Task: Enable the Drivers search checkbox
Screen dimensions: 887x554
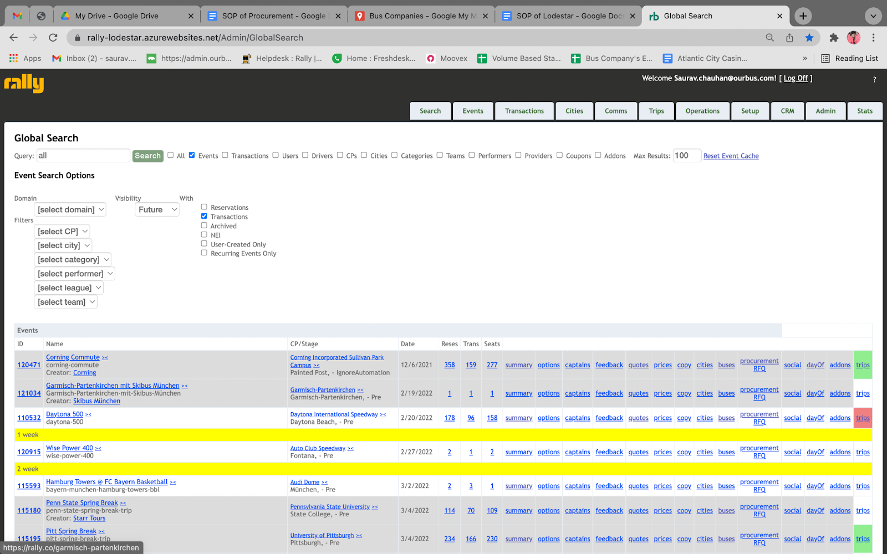Action: [305, 155]
